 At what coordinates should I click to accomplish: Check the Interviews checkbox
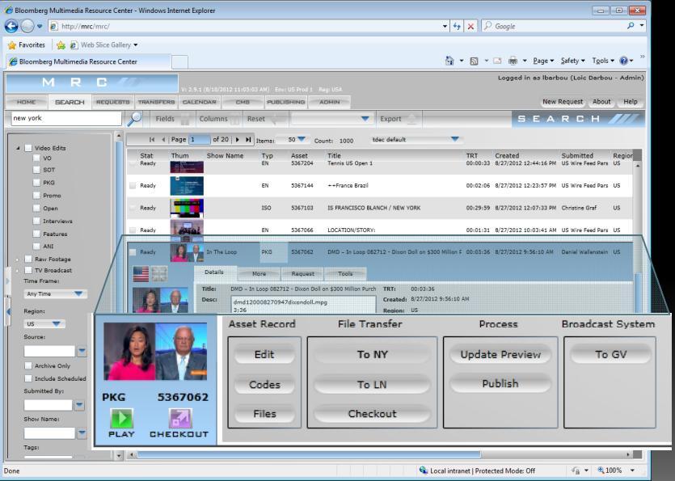[x=36, y=221]
